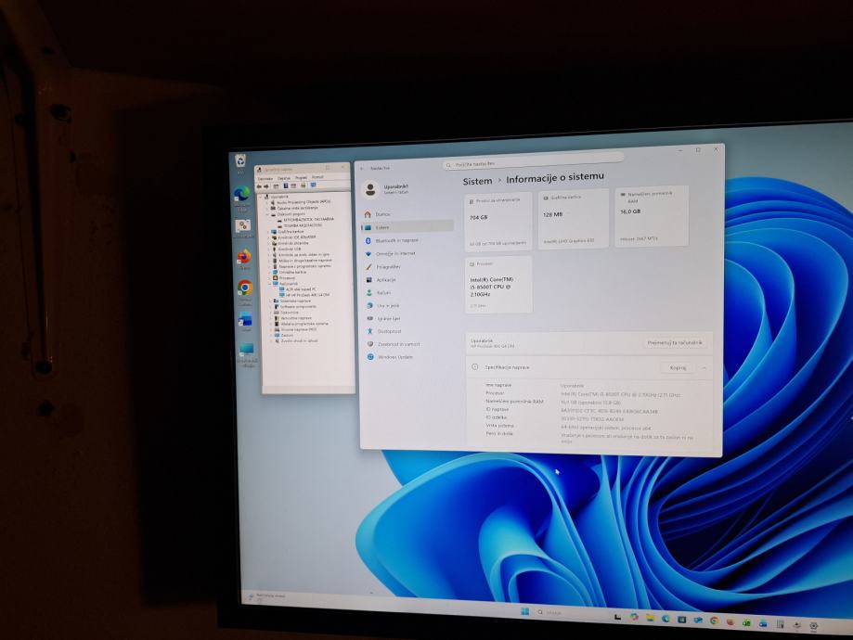853x640 pixels.
Task: Select TOSHIBA MQ01ACF050 disk drive
Action: click(303, 225)
